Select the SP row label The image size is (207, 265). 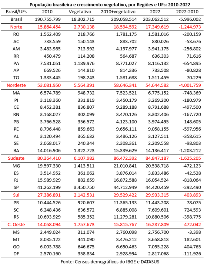click(16, 188)
